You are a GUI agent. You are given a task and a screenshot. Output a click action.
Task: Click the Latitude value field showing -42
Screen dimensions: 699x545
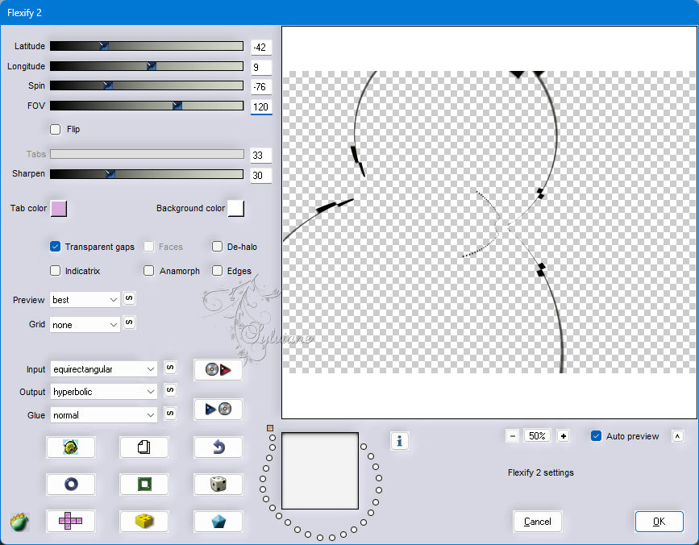[261, 48]
